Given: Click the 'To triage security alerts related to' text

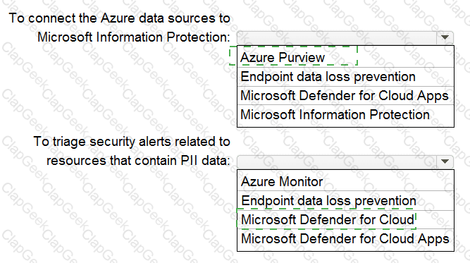Looking at the screenshot, I should click(132, 142).
